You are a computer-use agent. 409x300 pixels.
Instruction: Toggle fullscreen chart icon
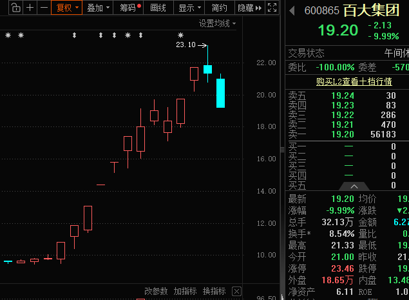pyautogui.click(x=272, y=8)
